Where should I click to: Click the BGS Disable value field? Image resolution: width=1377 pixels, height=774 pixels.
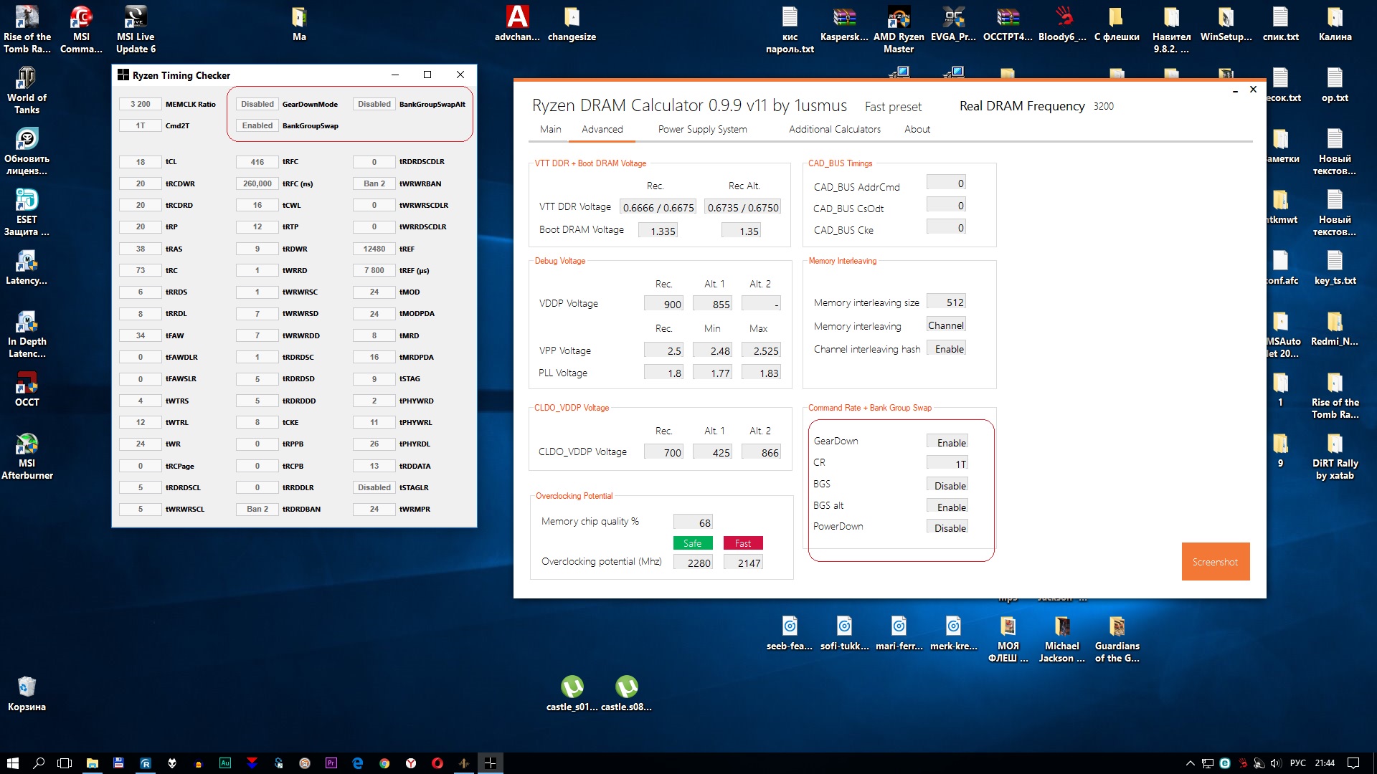tap(947, 485)
